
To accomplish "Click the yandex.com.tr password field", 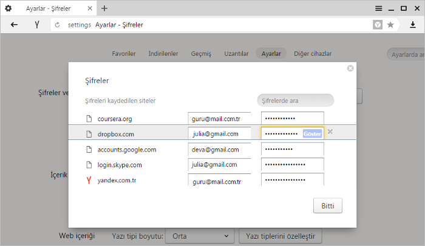I will (293, 179).
